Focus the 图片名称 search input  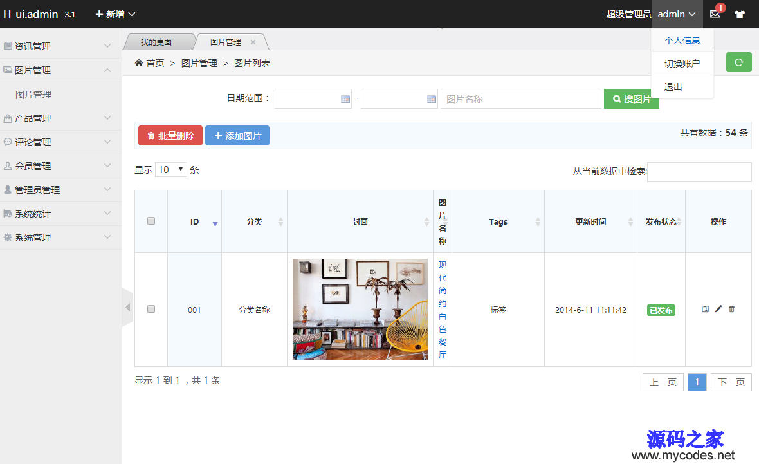(521, 99)
